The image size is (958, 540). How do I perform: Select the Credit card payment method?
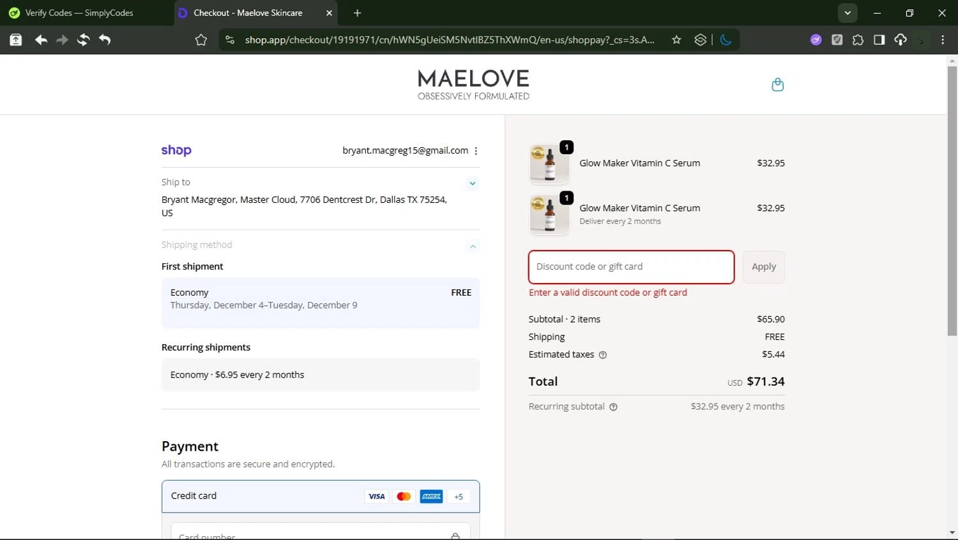321,496
